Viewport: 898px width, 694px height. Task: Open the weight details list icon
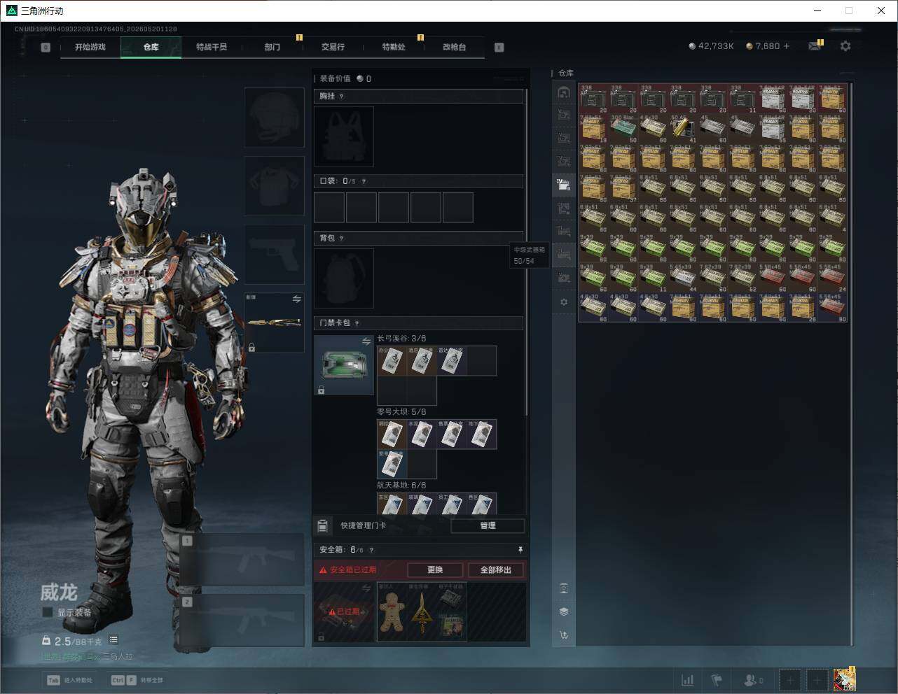[x=113, y=640]
